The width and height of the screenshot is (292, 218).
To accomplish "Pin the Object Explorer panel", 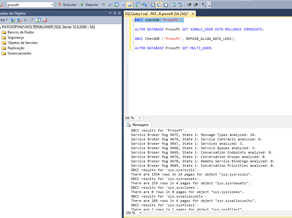I will click(x=115, y=13).
